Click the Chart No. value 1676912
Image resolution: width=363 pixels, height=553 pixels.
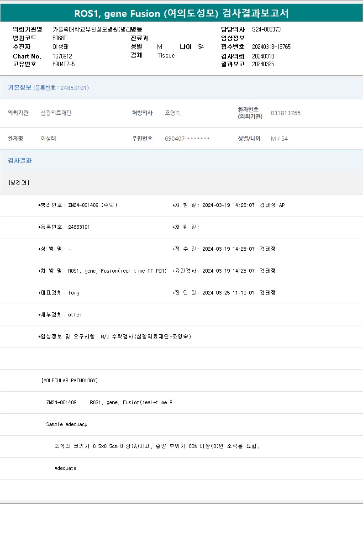[x=62, y=56]
